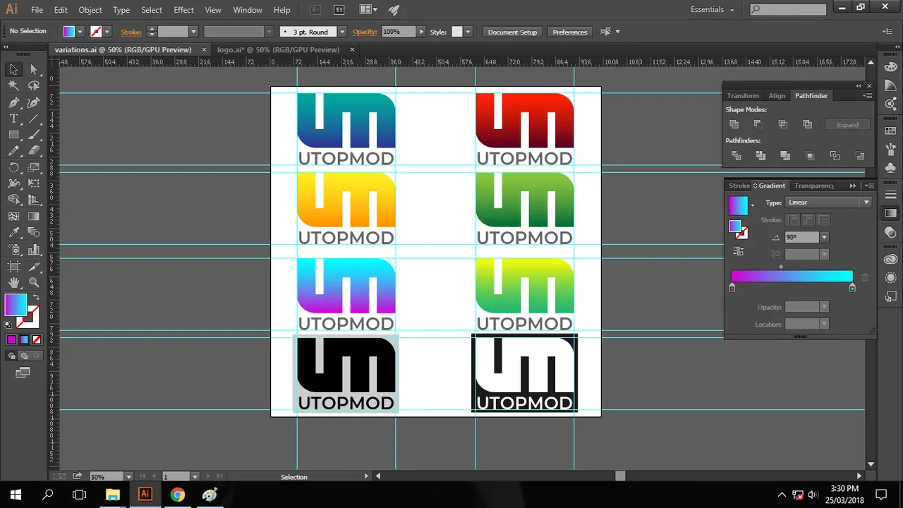Select the Type tool
The height and width of the screenshot is (508, 903).
point(13,119)
